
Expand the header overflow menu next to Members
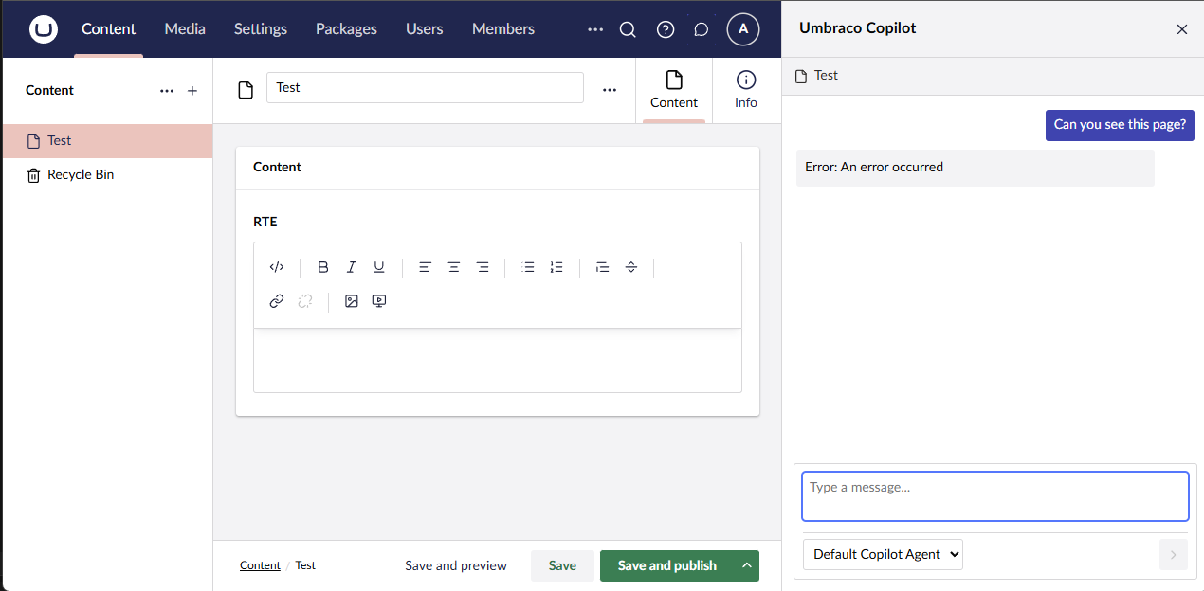click(595, 29)
